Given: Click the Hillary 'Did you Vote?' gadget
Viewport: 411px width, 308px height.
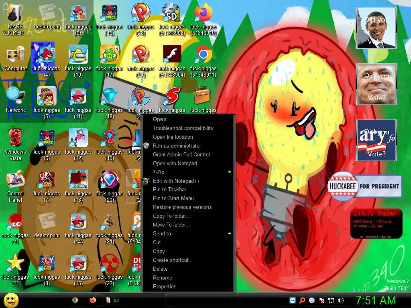Looking at the screenshot, I should (x=376, y=140).
